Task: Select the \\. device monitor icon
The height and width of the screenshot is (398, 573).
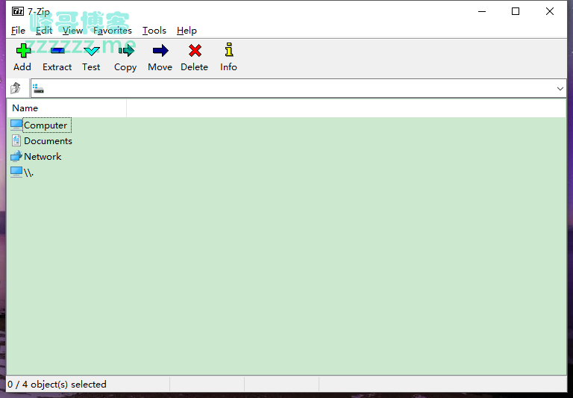Action: (16, 172)
